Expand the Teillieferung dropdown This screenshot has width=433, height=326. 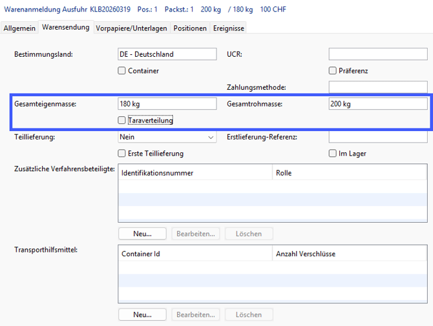point(167,138)
